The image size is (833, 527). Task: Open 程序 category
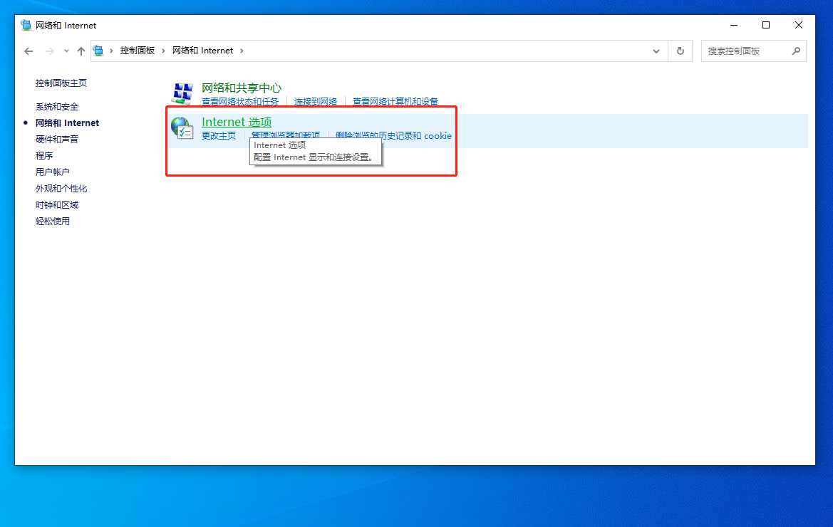[44, 155]
